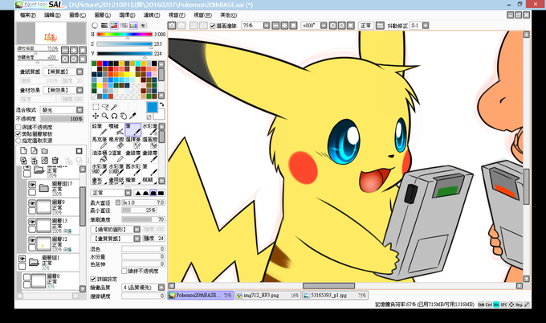Toggle 選區邊緣 checkbox in toolbar
The height and width of the screenshot is (323, 546).
tap(213, 26)
